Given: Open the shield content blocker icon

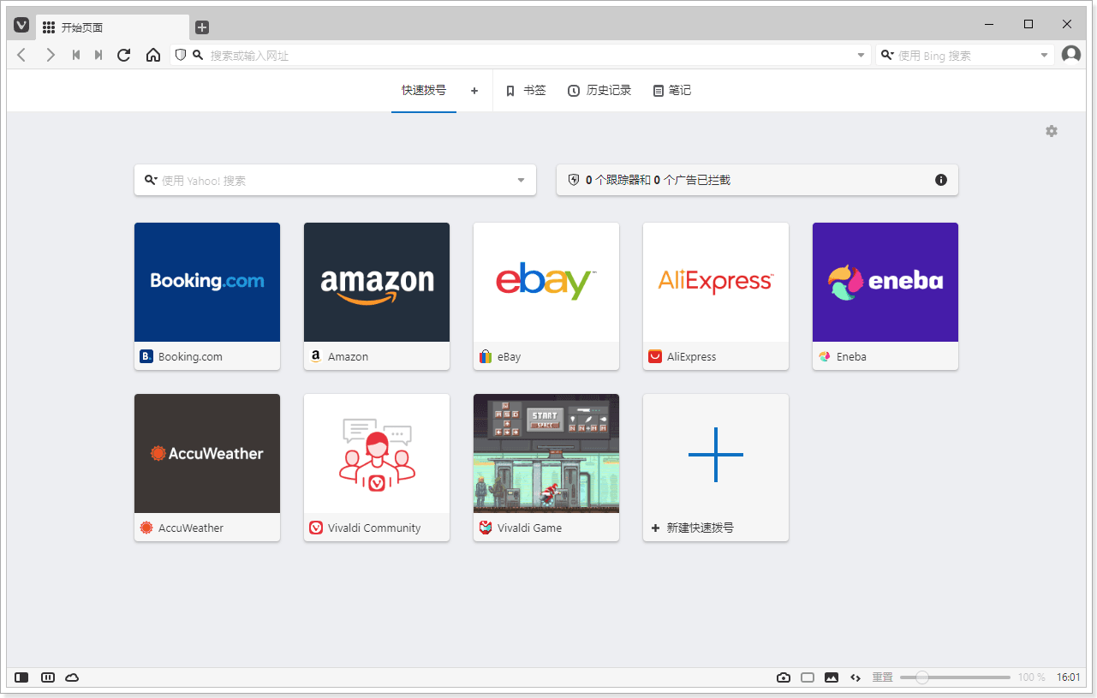Looking at the screenshot, I should (x=180, y=55).
